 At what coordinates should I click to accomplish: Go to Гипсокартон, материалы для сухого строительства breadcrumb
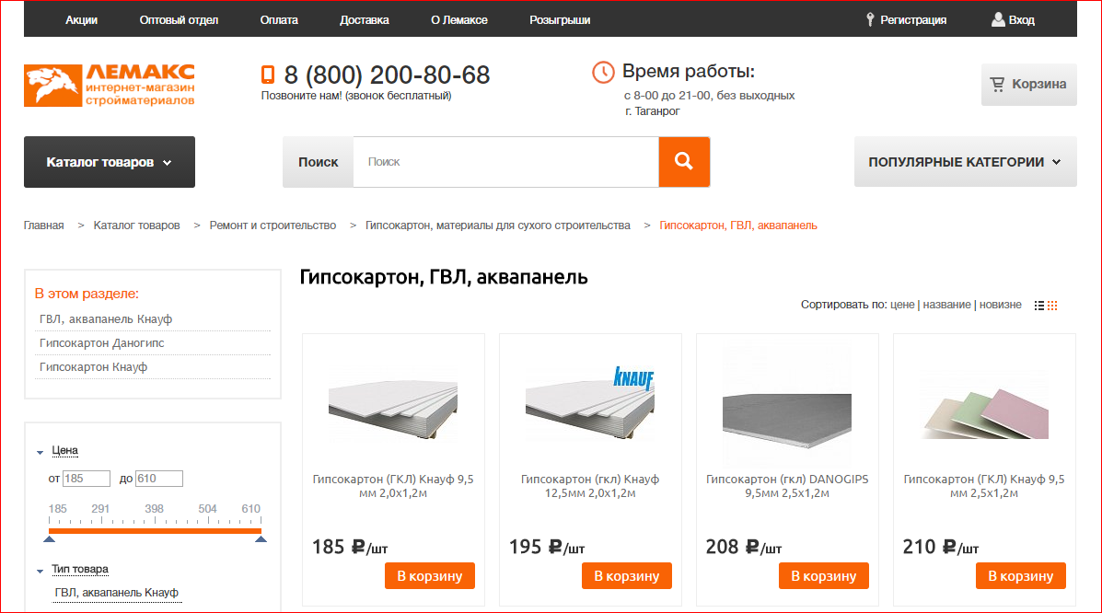point(497,226)
